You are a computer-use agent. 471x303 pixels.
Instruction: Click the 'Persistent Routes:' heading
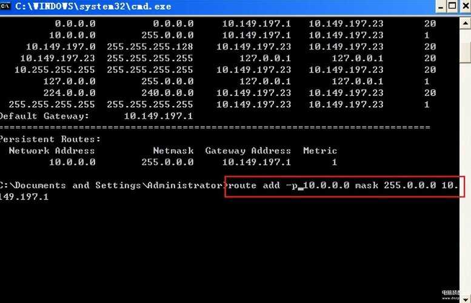tap(50, 139)
